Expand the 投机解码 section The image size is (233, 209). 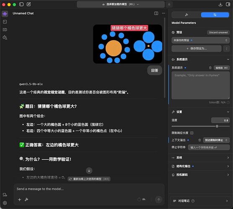click(200, 175)
